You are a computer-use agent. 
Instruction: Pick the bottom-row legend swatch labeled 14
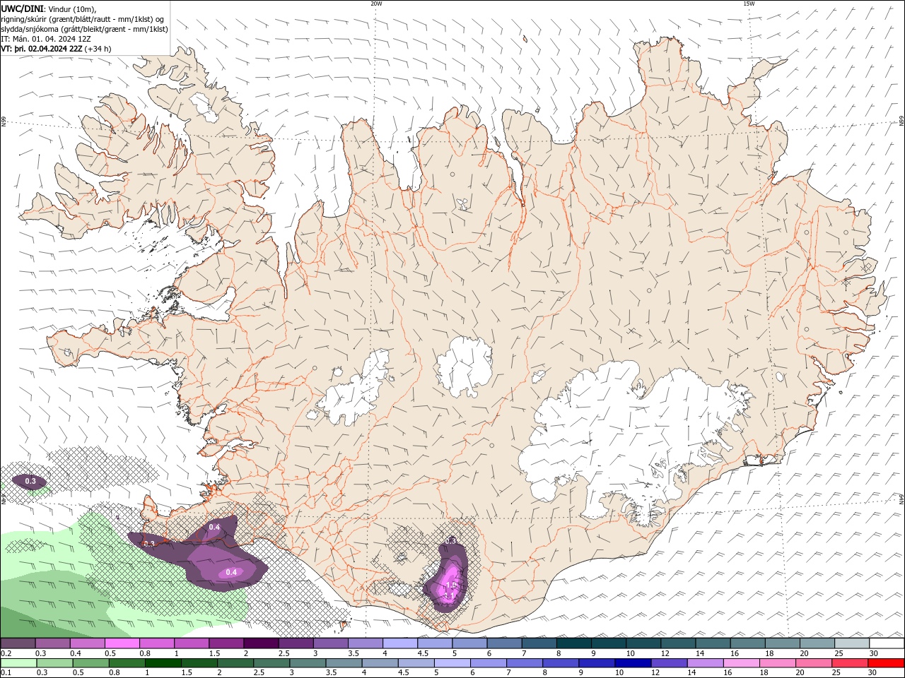click(706, 663)
